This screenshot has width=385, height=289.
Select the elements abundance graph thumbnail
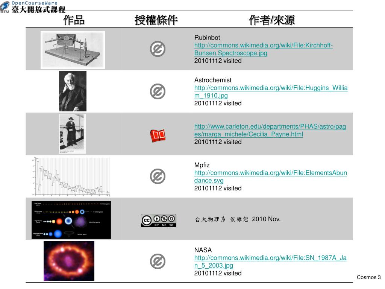point(71,177)
